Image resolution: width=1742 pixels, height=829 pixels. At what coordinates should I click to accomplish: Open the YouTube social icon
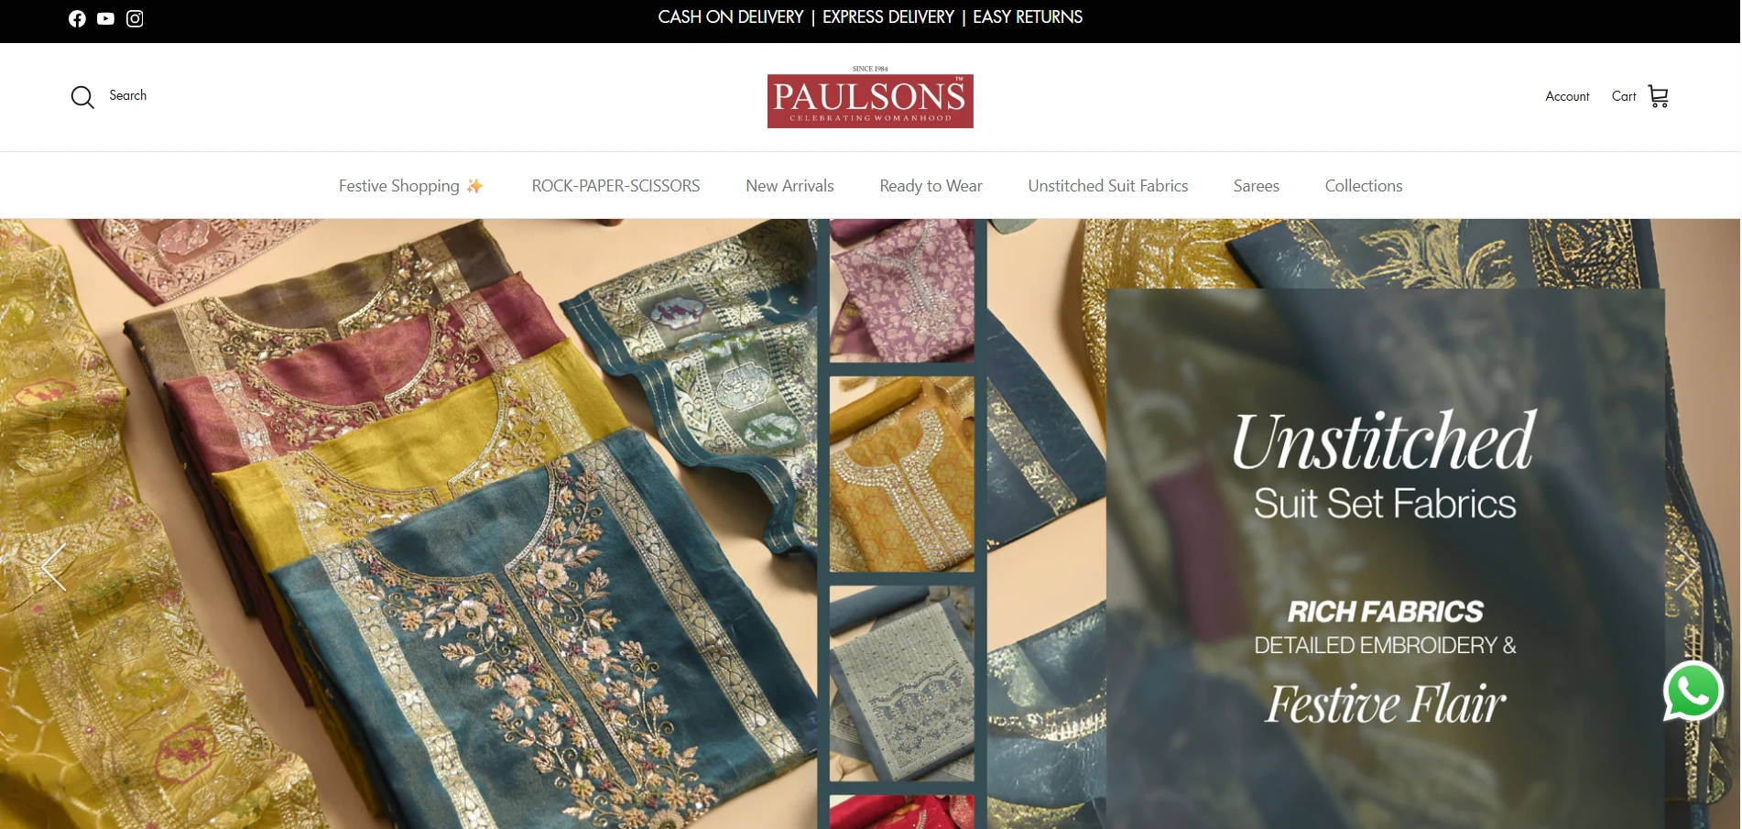click(x=105, y=18)
